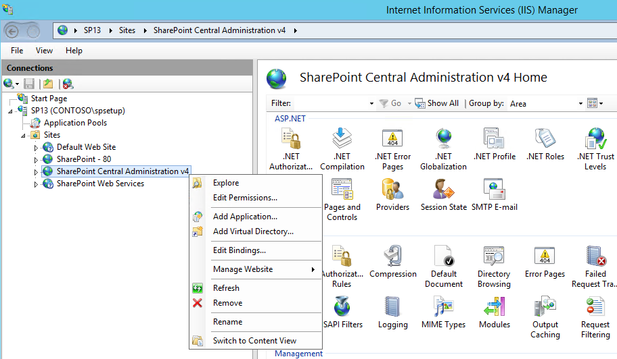Open Modules feature
The width and height of the screenshot is (617, 359).
(x=495, y=312)
